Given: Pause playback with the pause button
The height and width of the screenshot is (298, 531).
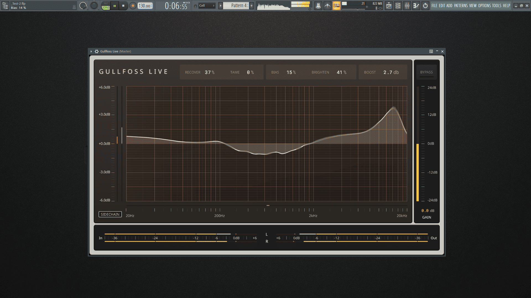Looking at the screenshot, I should [x=114, y=6].
